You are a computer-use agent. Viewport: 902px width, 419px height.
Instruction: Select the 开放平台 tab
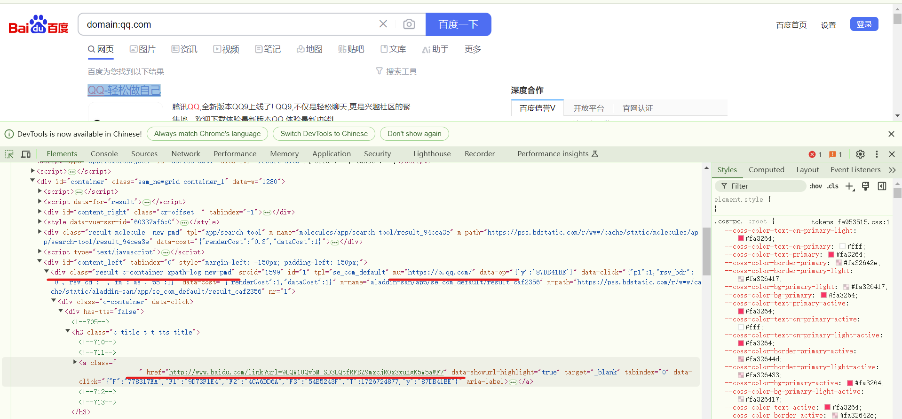[589, 108]
